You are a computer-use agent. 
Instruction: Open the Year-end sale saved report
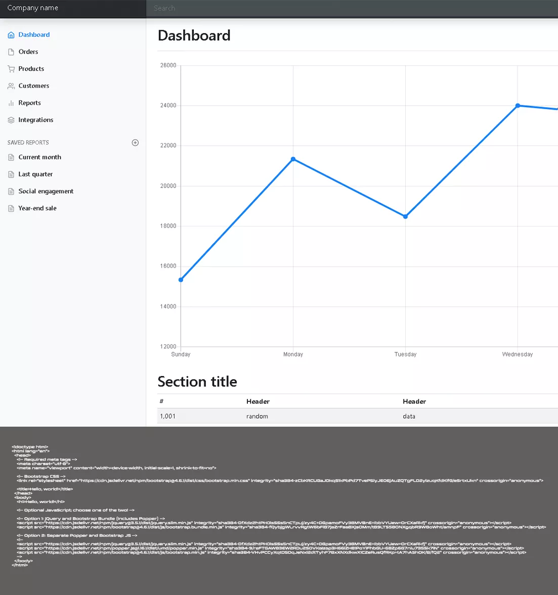[37, 208]
